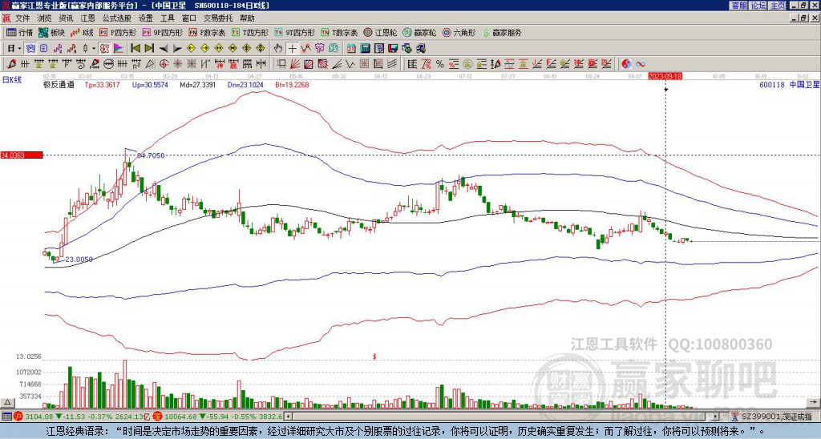Click the horizontal chart scrollbar track
Screen dimensions: 821x439
point(503,417)
